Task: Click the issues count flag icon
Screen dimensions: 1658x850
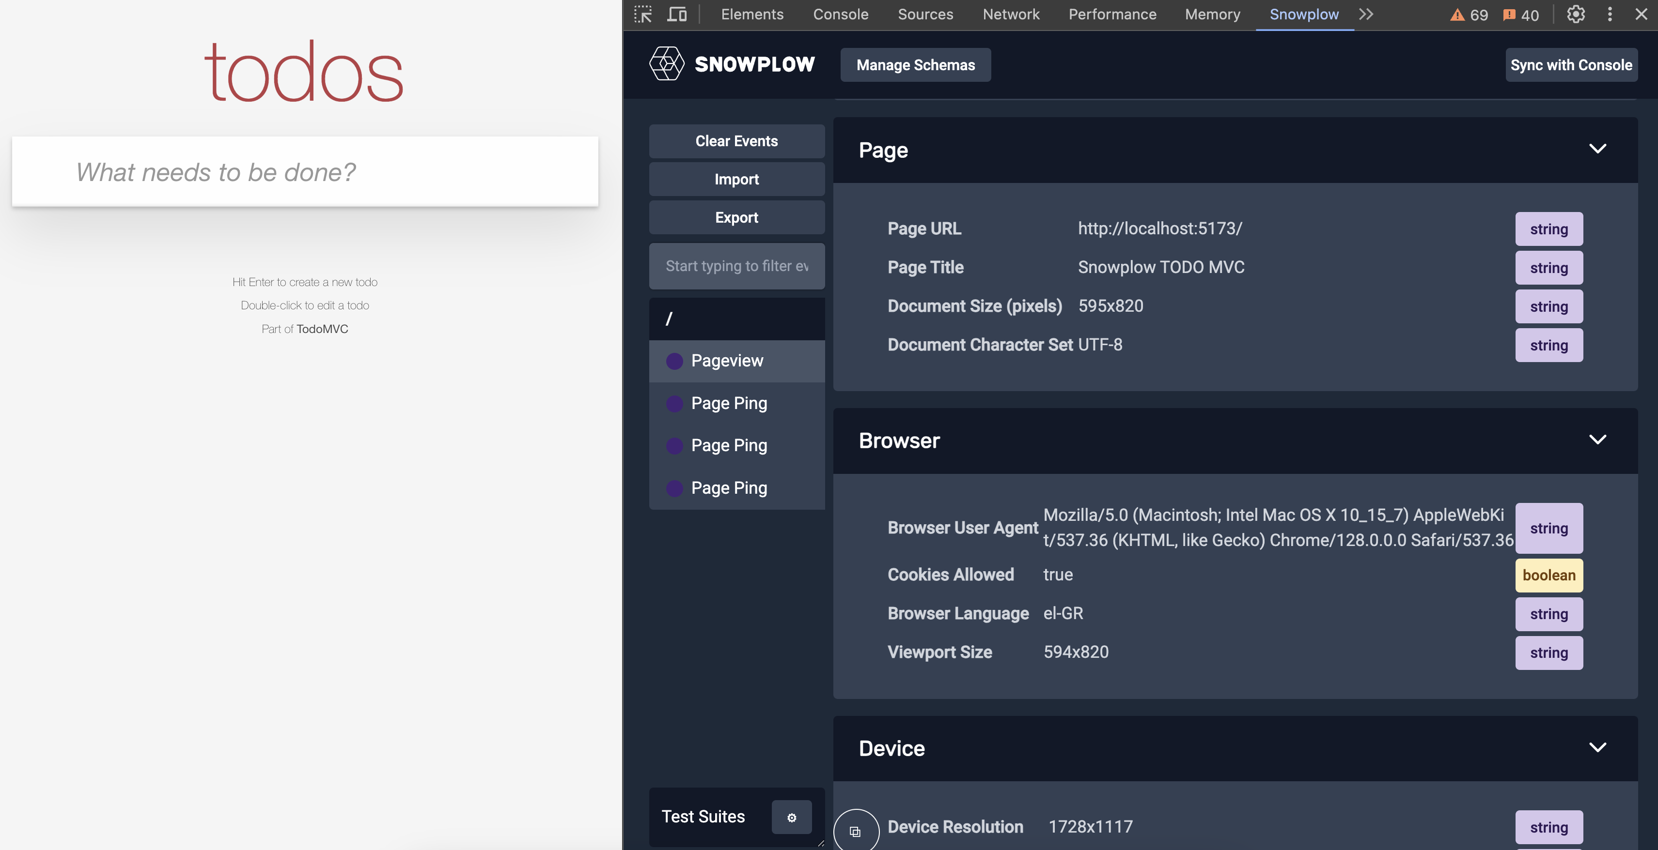Action: coord(1509,15)
